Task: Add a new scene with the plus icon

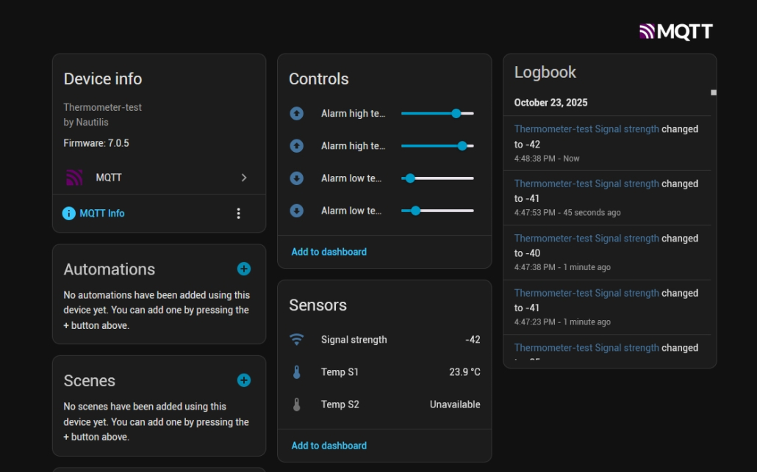Action: 244,380
